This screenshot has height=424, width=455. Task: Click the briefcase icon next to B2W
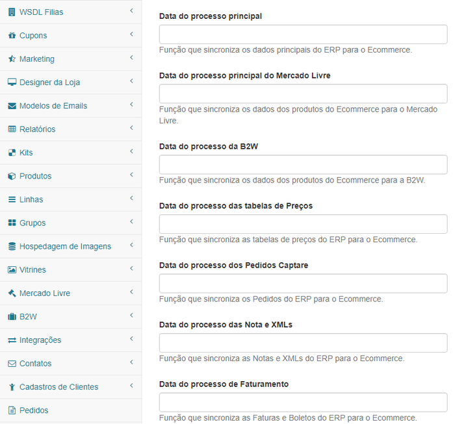12,316
